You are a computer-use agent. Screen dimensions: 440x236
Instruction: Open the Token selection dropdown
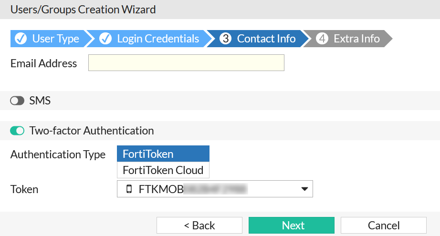(215, 189)
